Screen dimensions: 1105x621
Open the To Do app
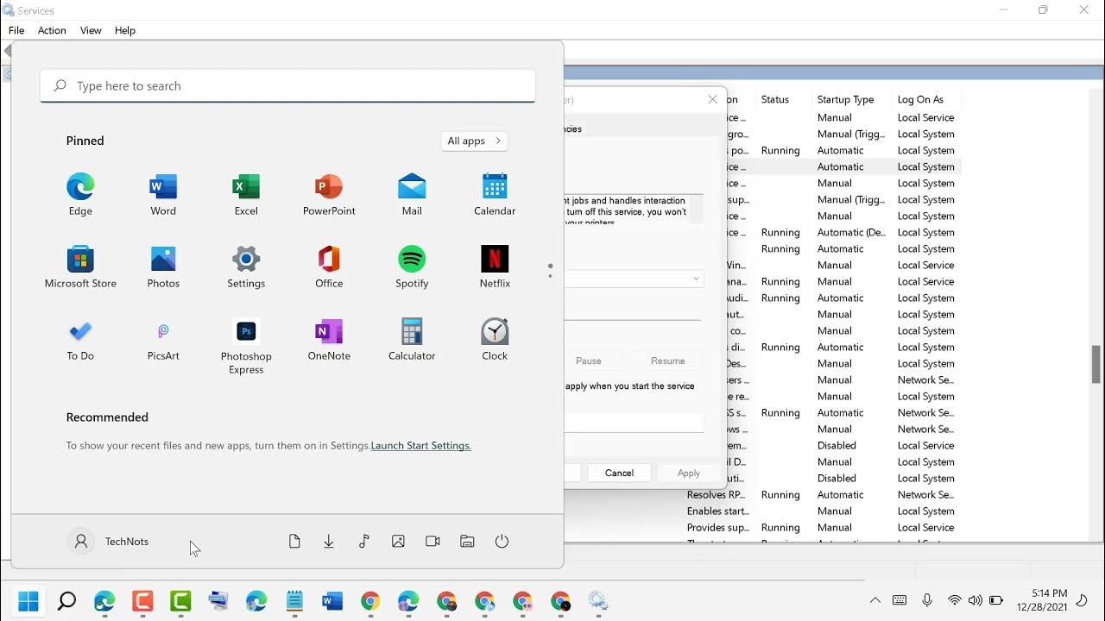[80, 339]
